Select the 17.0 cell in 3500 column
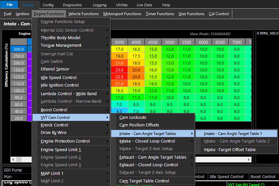 point(119,49)
